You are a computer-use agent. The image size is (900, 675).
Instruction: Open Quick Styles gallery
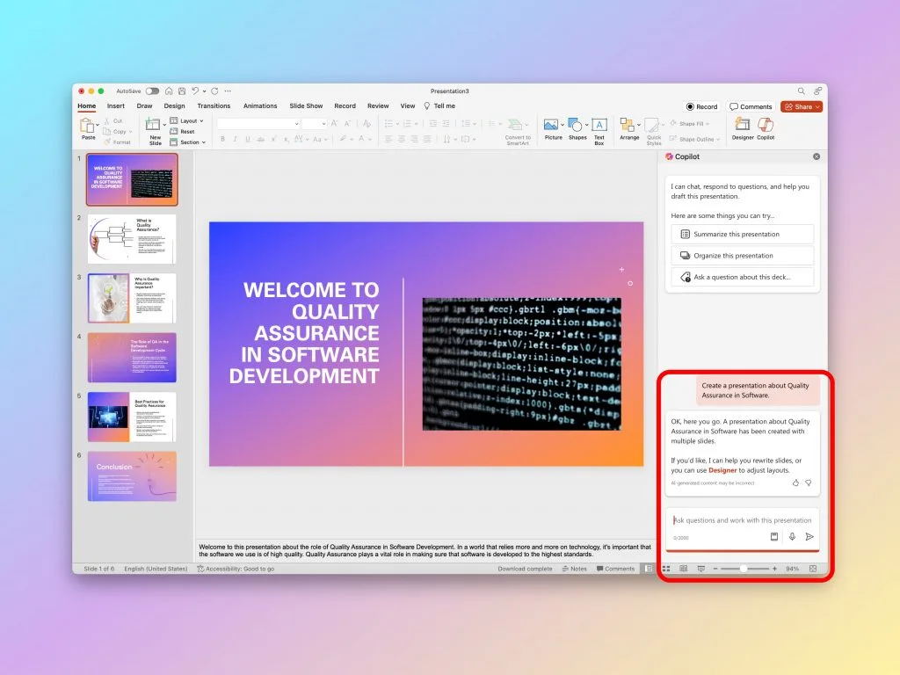click(x=654, y=132)
